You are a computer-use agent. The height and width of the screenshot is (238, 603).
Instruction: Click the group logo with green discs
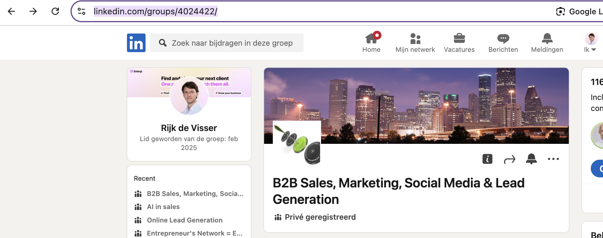tap(297, 144)
